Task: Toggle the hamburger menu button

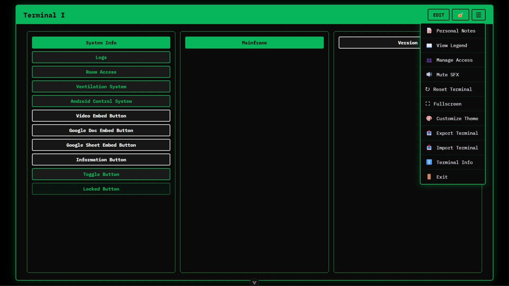Action: (x=478, y=15)
